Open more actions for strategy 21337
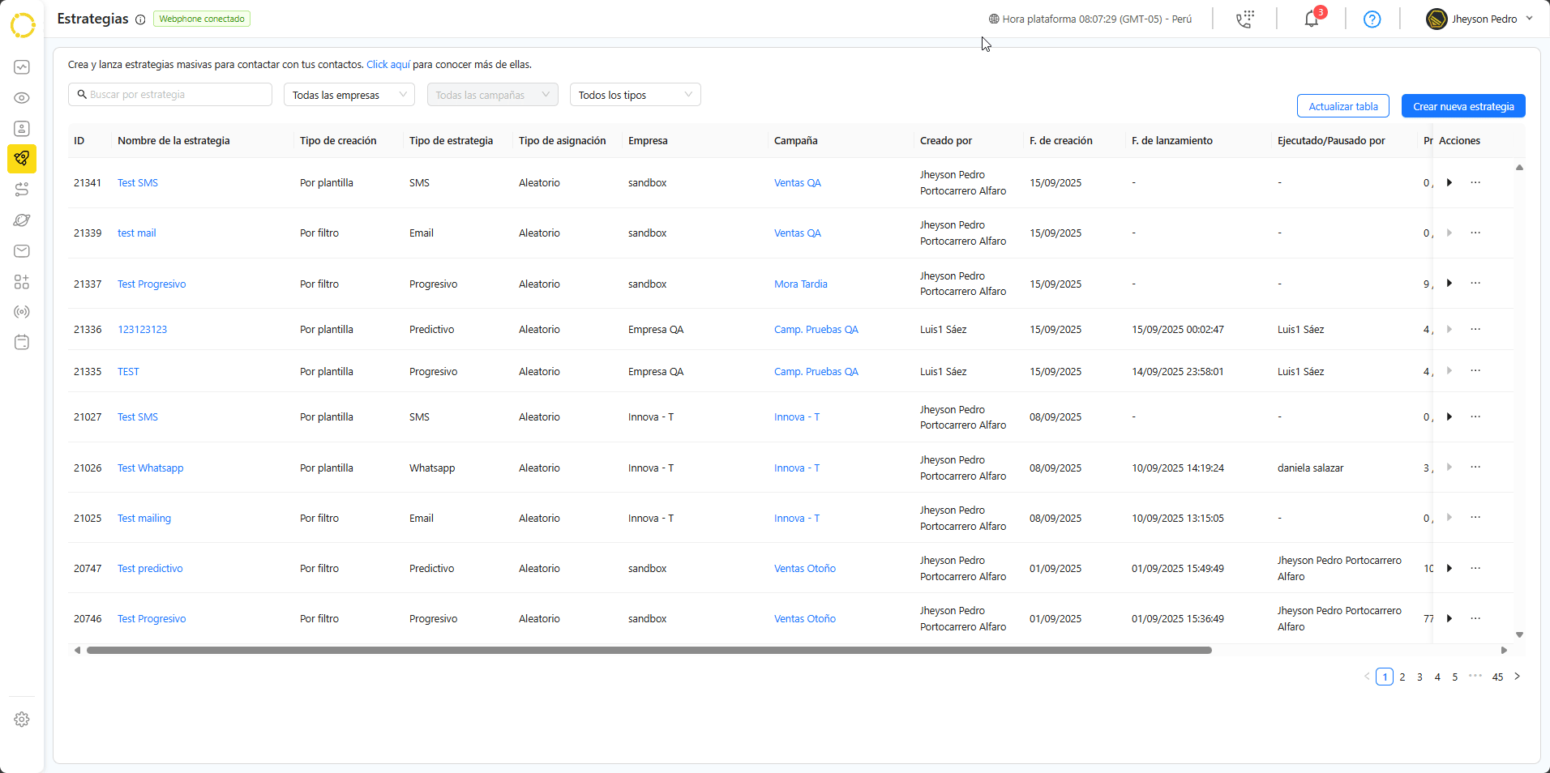The height and width of the screenshot is (773, 1550). (1475, 284)
